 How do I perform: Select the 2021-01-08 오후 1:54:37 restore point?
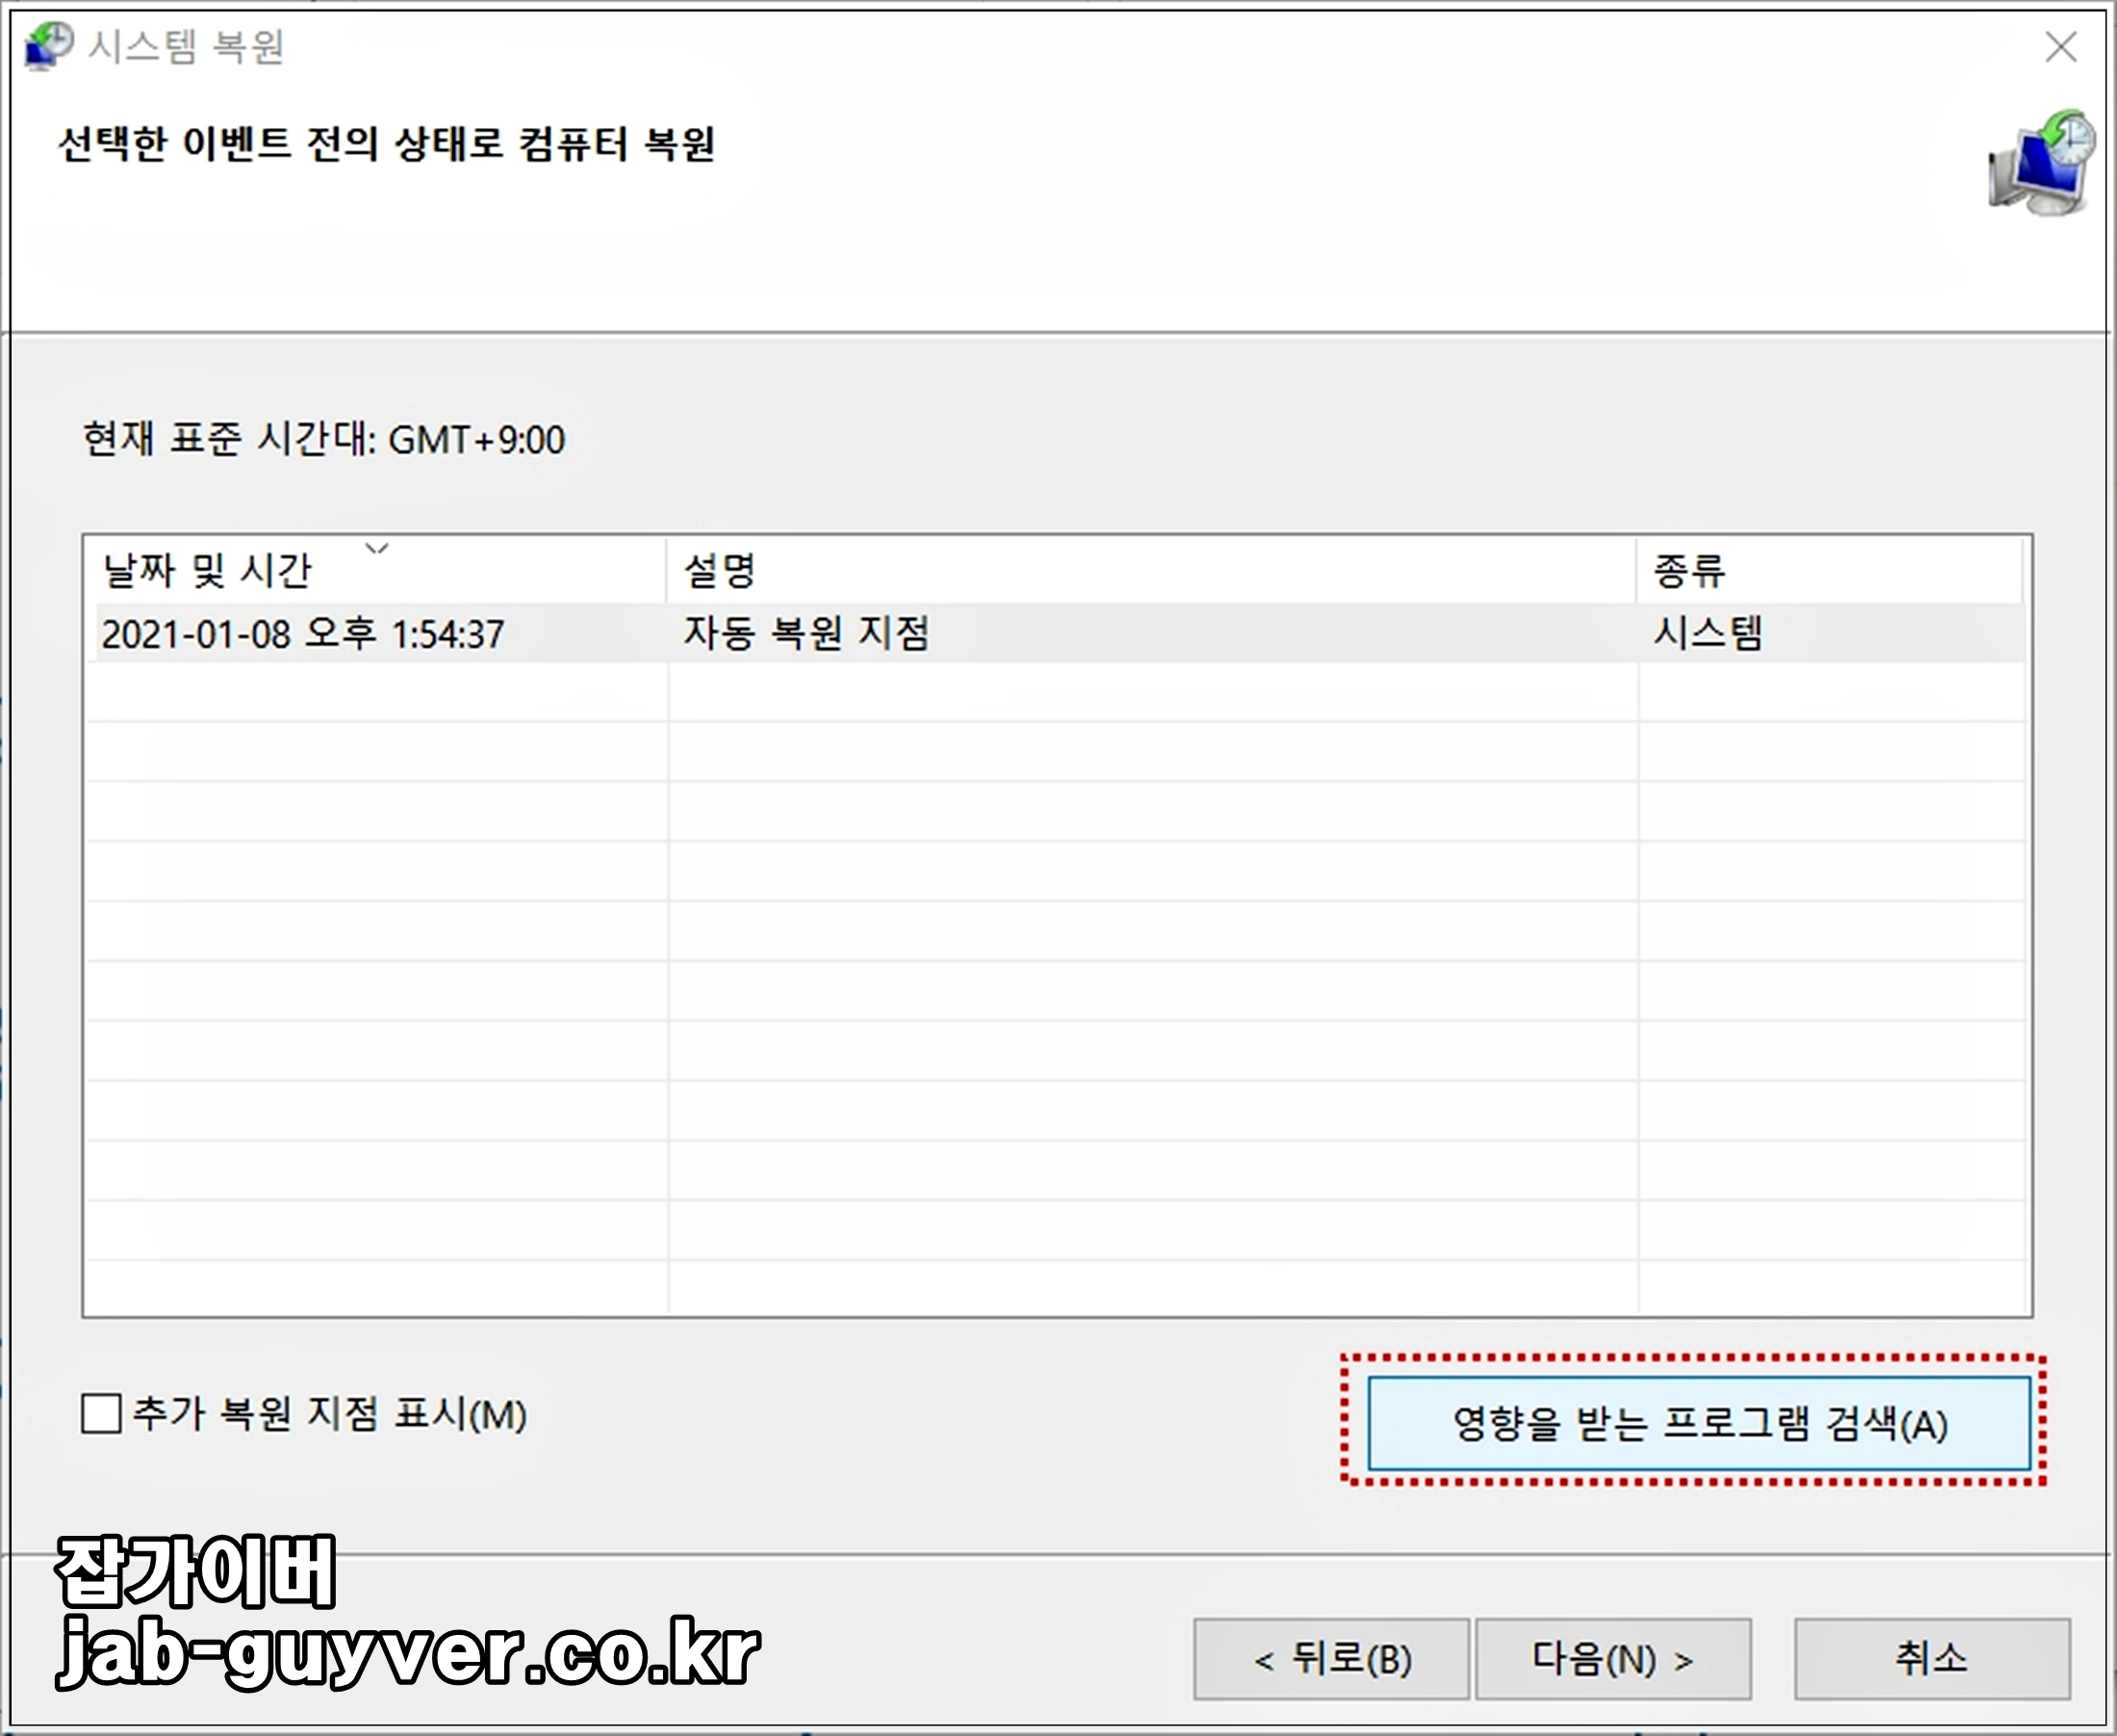(303, 634)
